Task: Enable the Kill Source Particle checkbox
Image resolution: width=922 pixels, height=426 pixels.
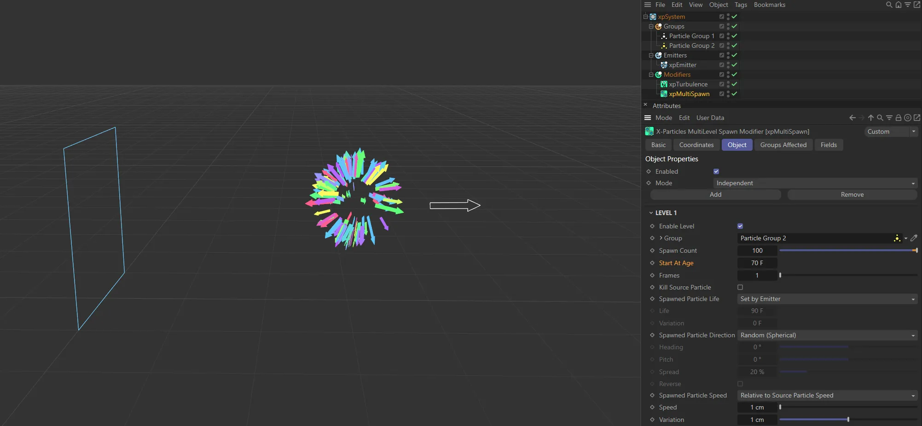Action: [x=740, y=287]
